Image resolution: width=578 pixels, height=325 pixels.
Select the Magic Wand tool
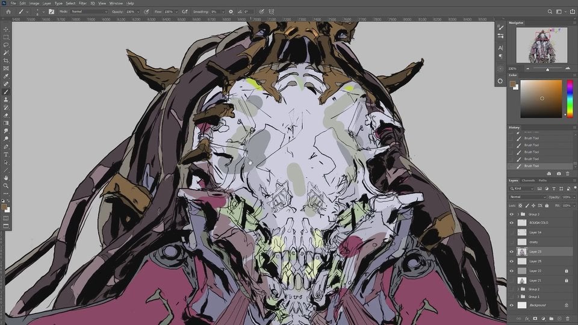tap(6, 53)
